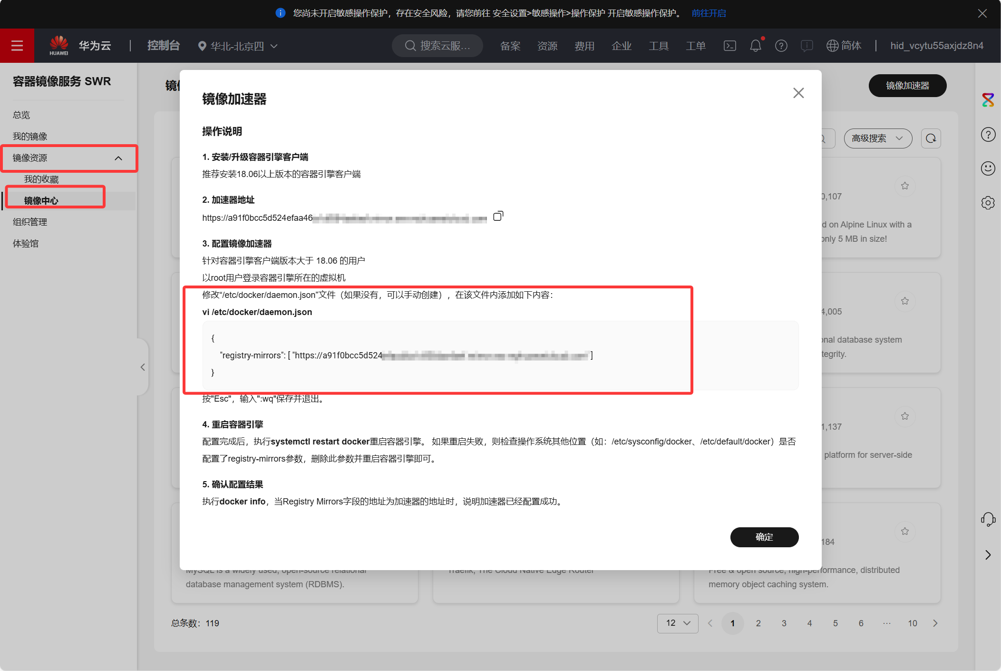Image resolution: width=1001 pixels, height=671 pixels.
Task: Star the Alpine Linux image card
Action: click(x=904, y=186)
